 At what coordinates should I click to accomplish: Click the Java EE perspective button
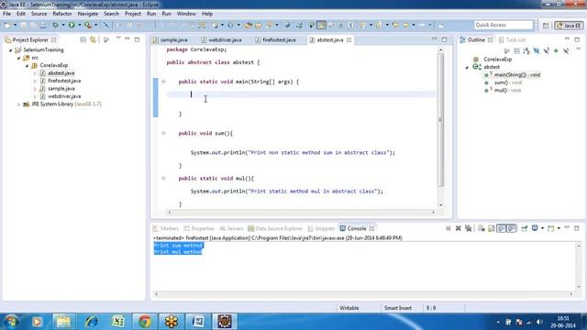click(x=569, y=26)
